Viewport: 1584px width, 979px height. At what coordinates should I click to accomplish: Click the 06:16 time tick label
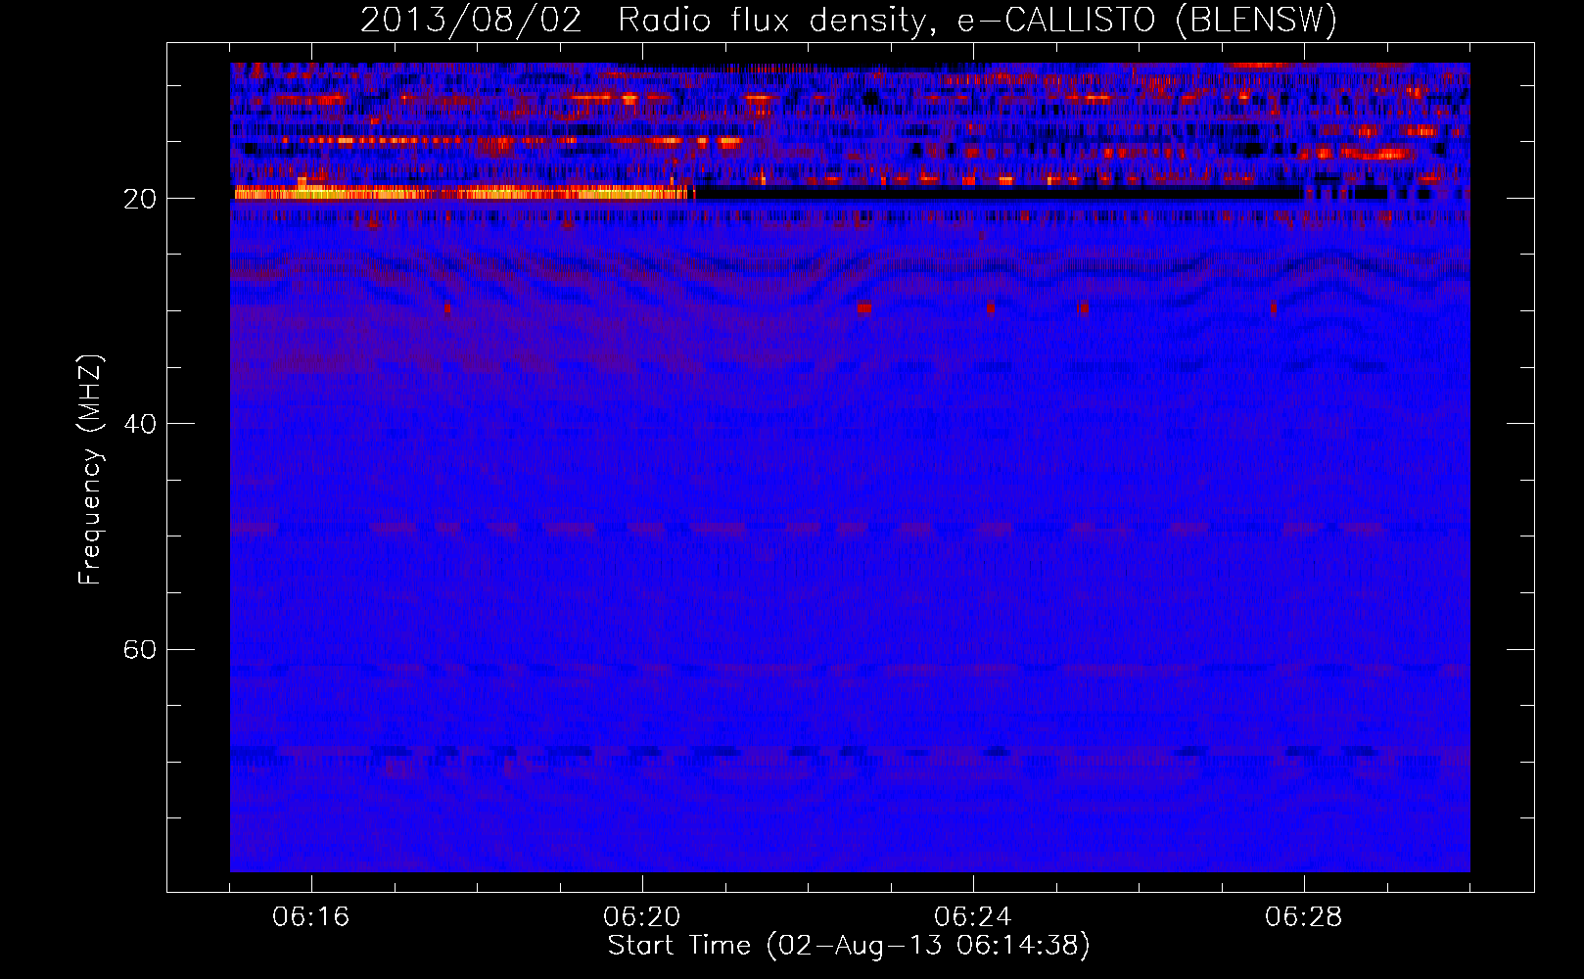point(310,917)
